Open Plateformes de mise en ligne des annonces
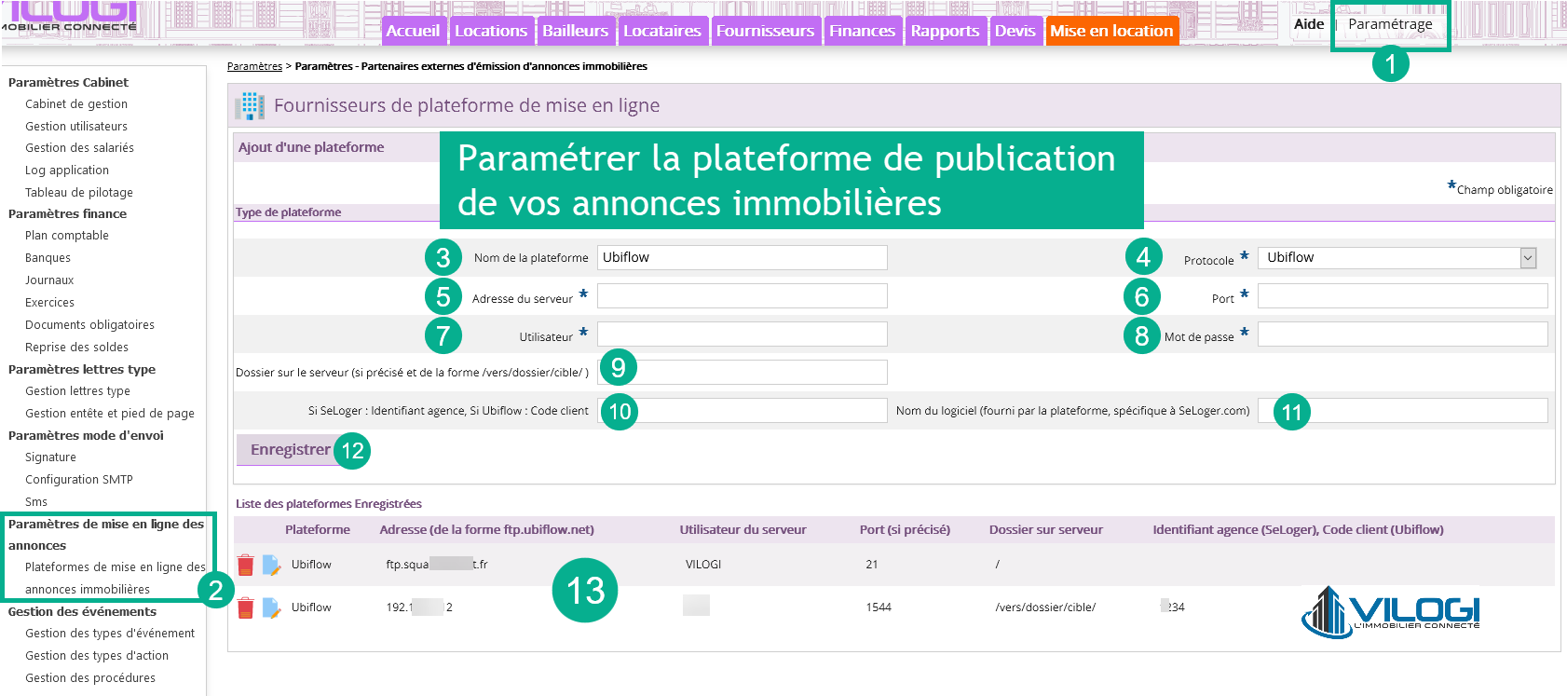Image resolution: width=1567 pixels, height=696 pixels. [x=115, y=579]
